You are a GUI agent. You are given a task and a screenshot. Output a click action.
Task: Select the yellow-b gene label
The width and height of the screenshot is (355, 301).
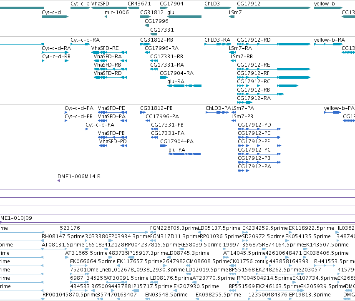325,4
